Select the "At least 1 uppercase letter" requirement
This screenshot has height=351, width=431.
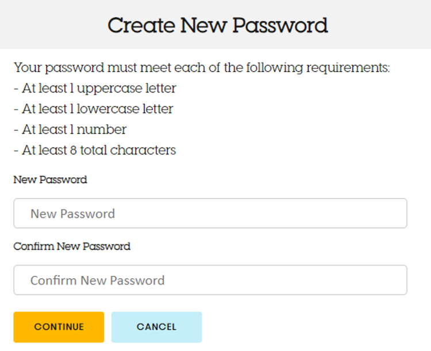[95, 88]
